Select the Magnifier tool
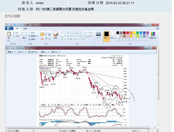The image size is (174, 132). [49, 39]
